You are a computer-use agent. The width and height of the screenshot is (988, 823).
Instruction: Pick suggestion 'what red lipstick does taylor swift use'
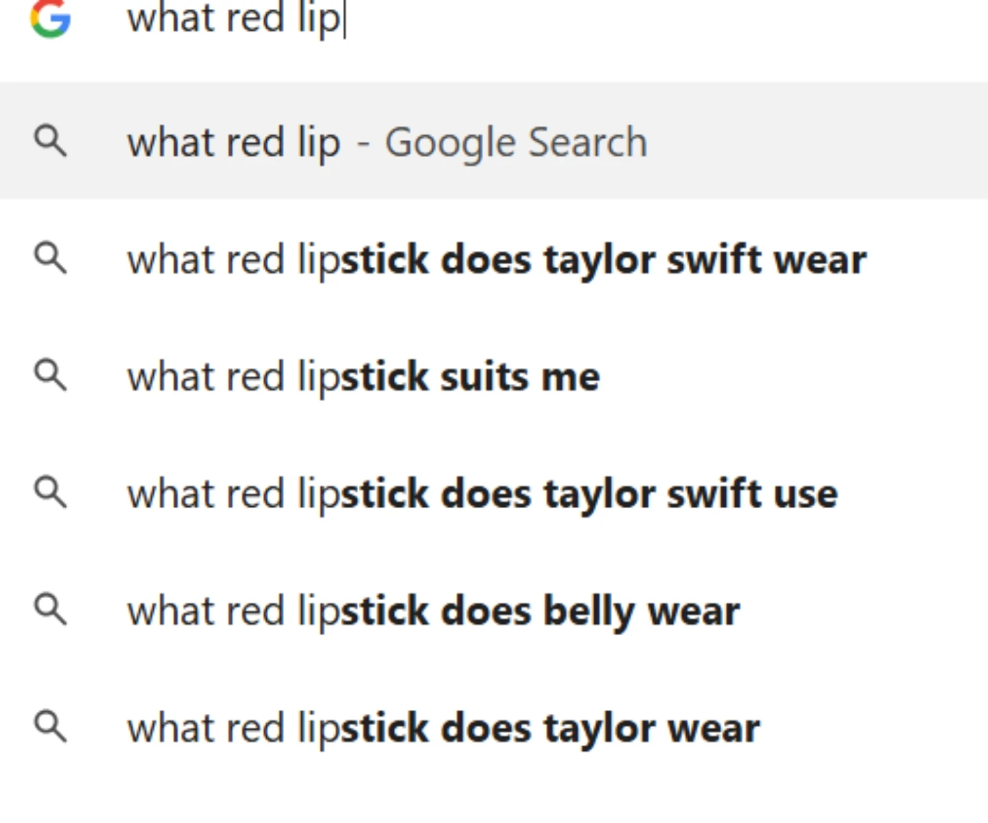click(x=494, y=494)
